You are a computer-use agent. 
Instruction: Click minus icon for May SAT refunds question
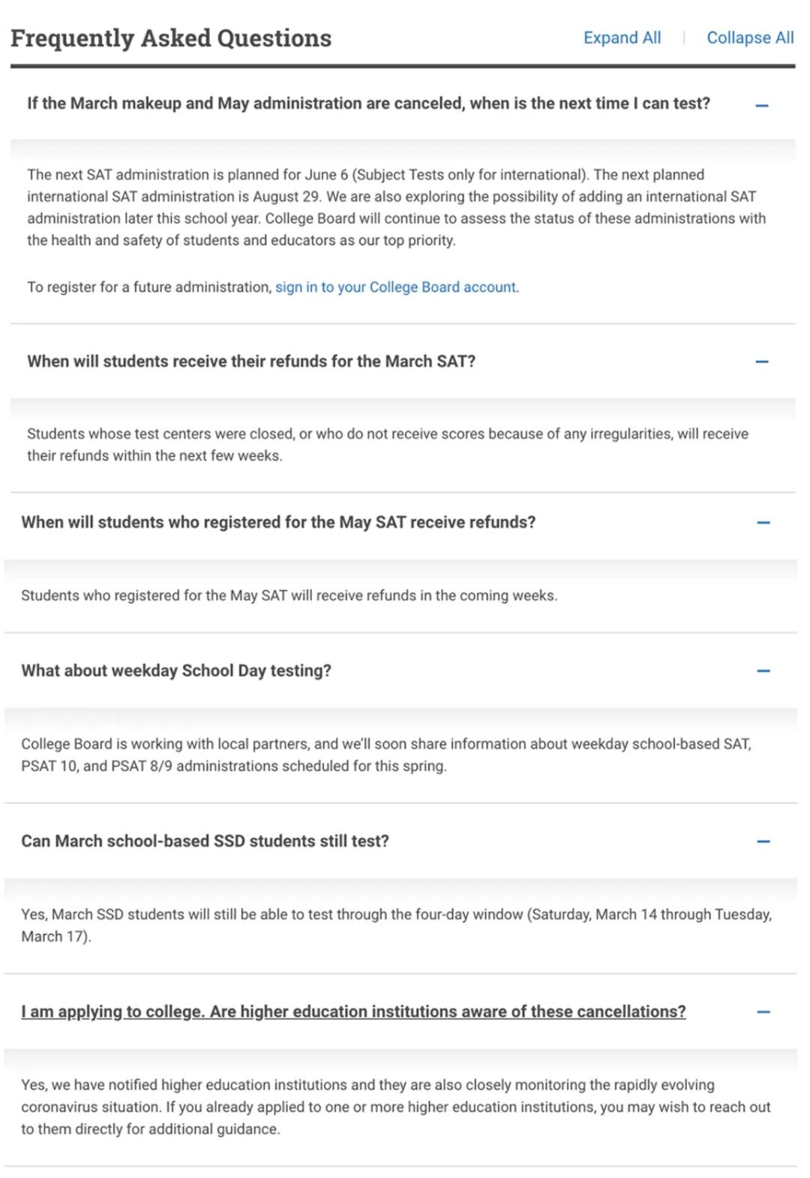pyautogui.click(x=763, y=522)
